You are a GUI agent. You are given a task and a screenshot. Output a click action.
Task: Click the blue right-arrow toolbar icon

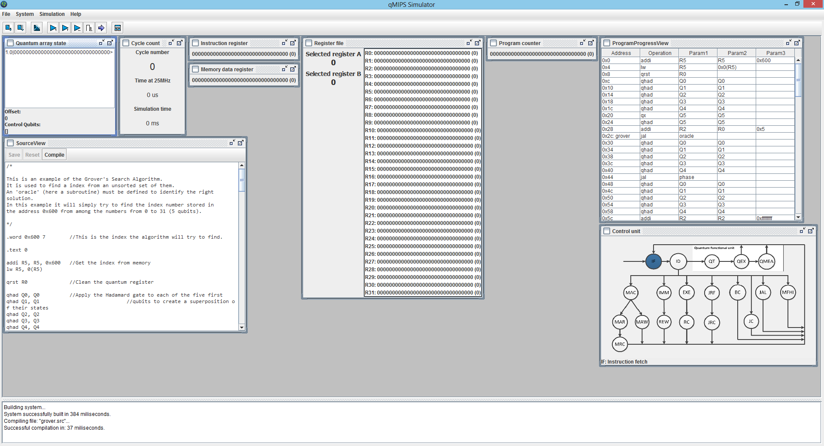pyautogui.click(x=101, y=28)
